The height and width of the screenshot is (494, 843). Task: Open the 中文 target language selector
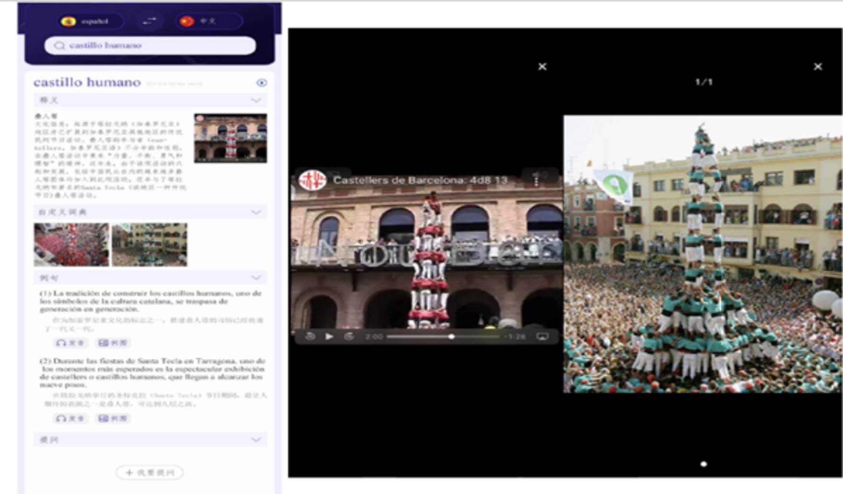click(208, 21)
